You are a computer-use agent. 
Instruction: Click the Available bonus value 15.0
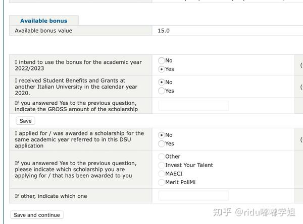(x=164, y=31)
